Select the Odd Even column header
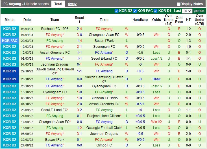This screenshot has width=207, height=149. pyautogui.click(x=179, y=20)
